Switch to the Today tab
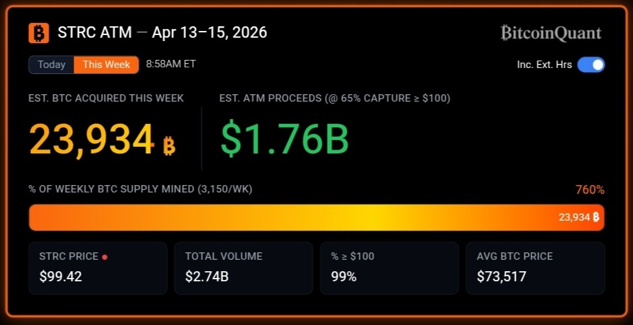This screenshot has height=325, width=633. [52, 65]
